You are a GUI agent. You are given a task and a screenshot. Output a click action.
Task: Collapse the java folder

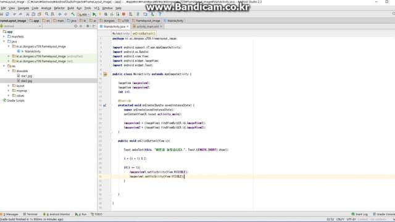pyautogui.click(x=4, y=41)
